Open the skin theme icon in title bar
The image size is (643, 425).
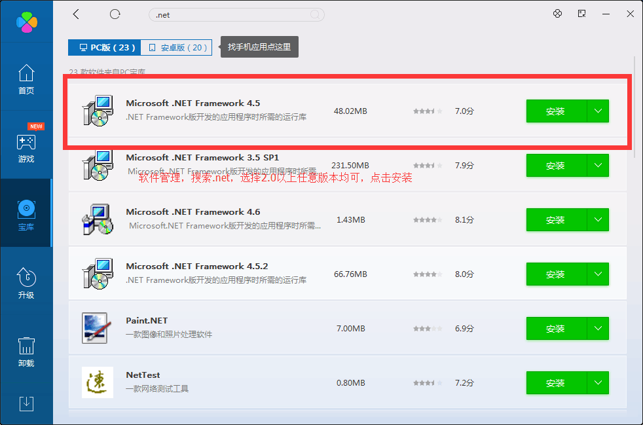click(x=558, y=14)
